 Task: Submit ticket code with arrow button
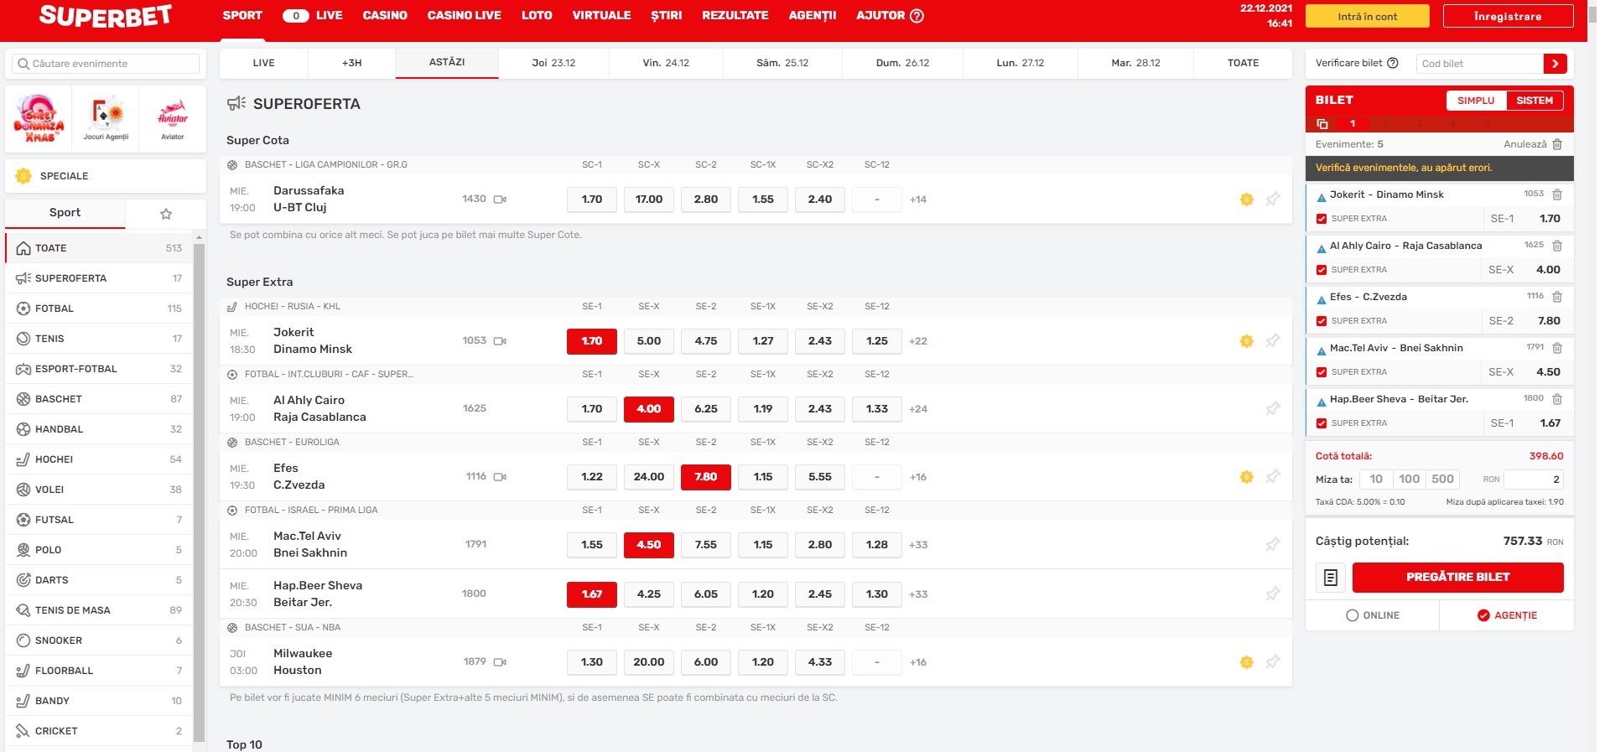point(1555,64)
